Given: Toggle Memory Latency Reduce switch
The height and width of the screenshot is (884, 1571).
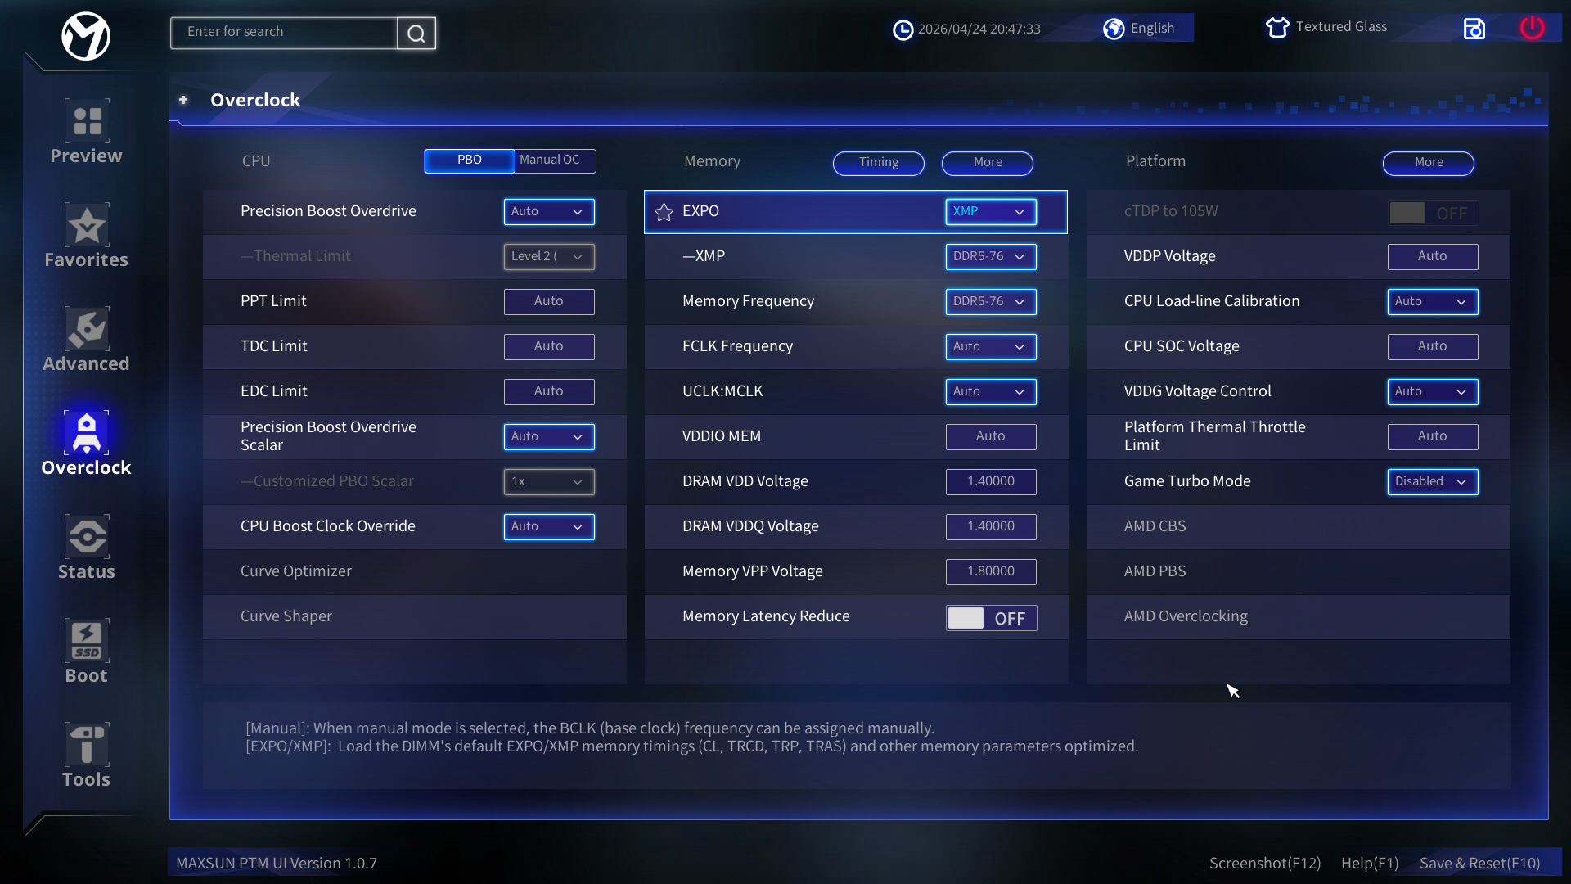Looking at the screenshot, I should pos(991,618).
